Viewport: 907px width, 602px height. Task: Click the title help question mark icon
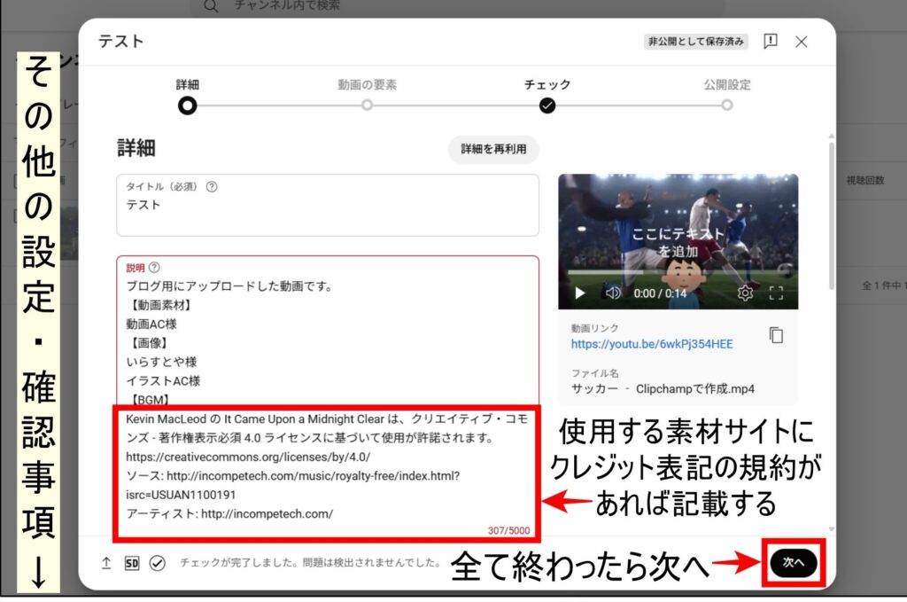212,186
